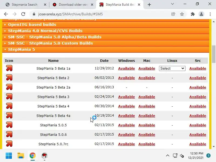The height and width of the screenshot is (162, 216).
Task: Download Mac build of Beta 4
Action: pyautogui.click(x=147, y=106)
